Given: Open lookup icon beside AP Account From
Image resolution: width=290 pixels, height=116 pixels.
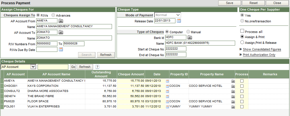Looking at the screenshot, I should click(x=61, y=21).
